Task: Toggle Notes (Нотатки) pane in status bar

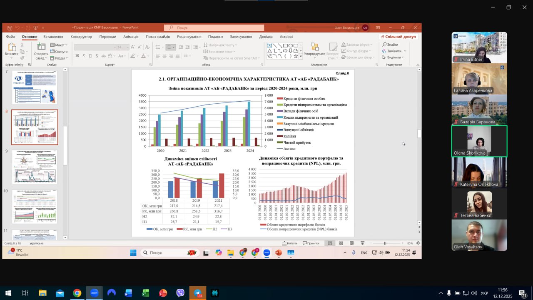Action: coord(290,243)
